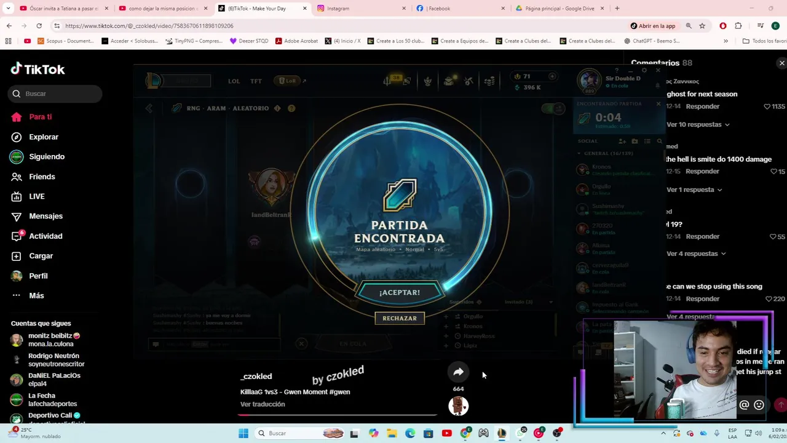Image resolution: width=787 pixels, height=443 pixels.
Task: Reply to 'can we stop using this song'
Action: pyautogui.click(x=702, y=299)
